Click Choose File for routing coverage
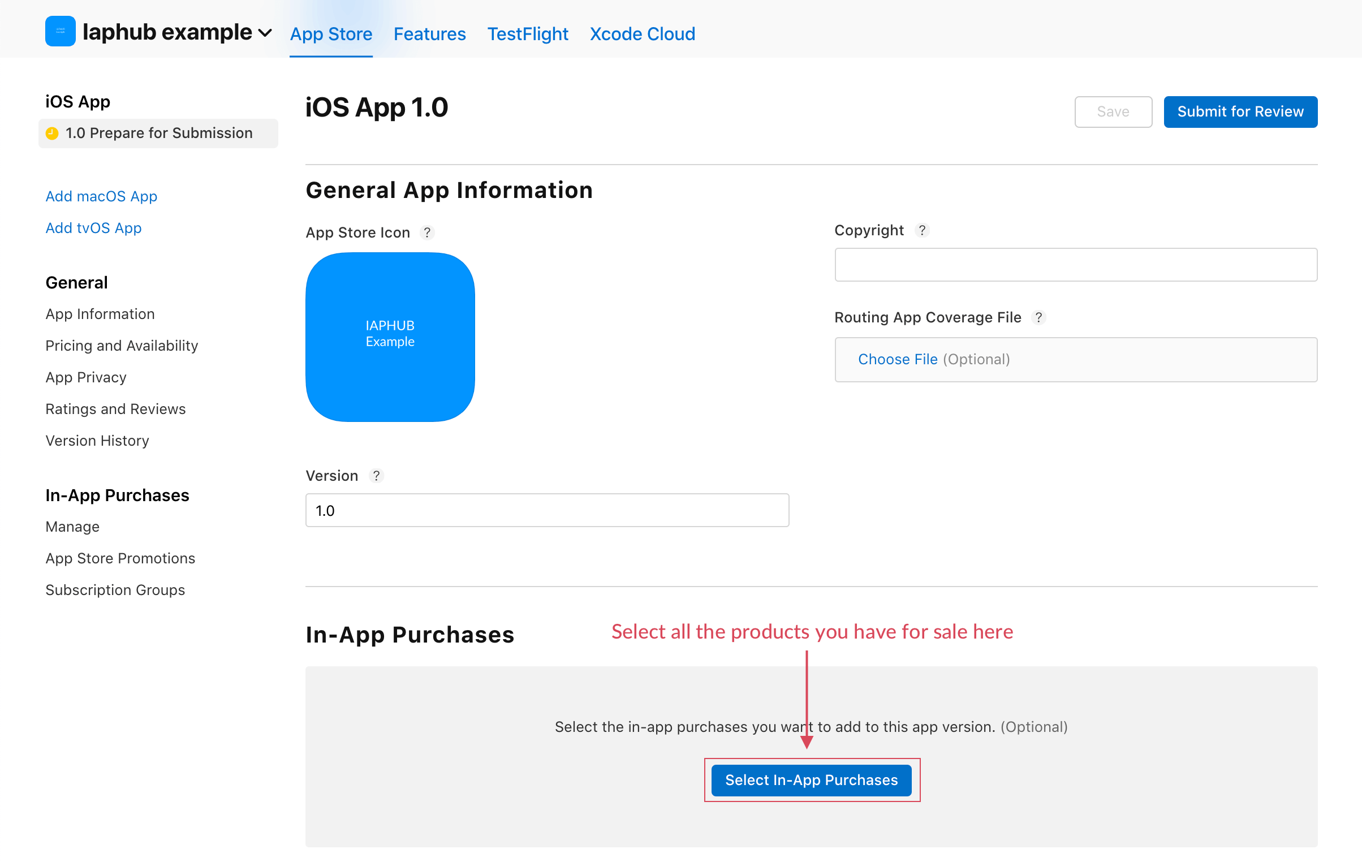Image resolution: width=1362 pixels, height=862 pixels. pos(897,359)
